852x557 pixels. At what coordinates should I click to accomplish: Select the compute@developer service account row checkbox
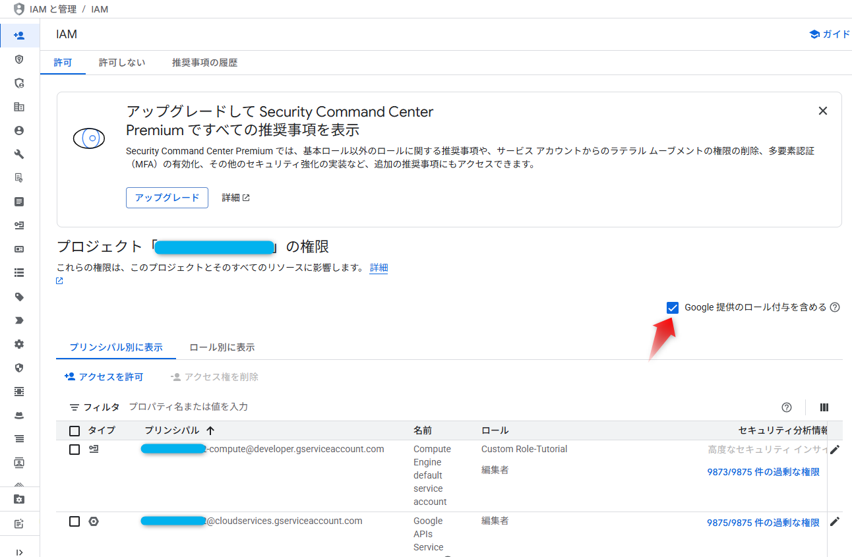[75, 450]
